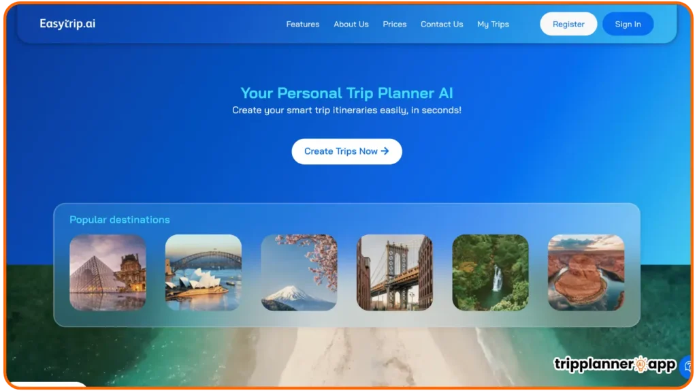The height and width of the screenshot is (391, 697).
Task: Click the tripplanner app watermark logo
Action: [x=615, y=364]
